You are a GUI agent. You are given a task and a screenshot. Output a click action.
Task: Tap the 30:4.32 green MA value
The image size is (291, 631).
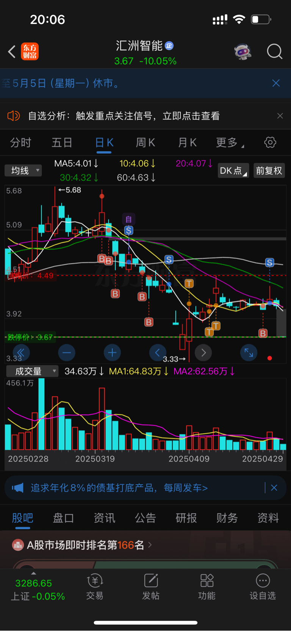click(79, 177)
